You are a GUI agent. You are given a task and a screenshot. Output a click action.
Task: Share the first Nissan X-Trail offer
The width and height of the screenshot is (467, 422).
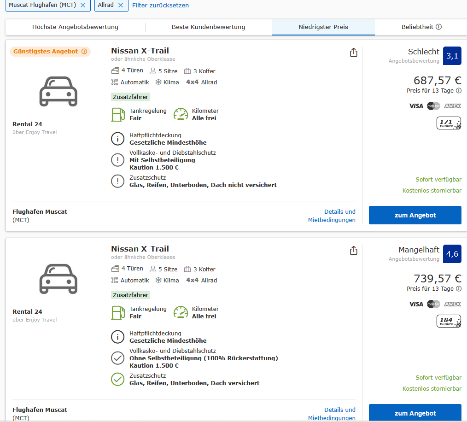(x=353, y=53)
